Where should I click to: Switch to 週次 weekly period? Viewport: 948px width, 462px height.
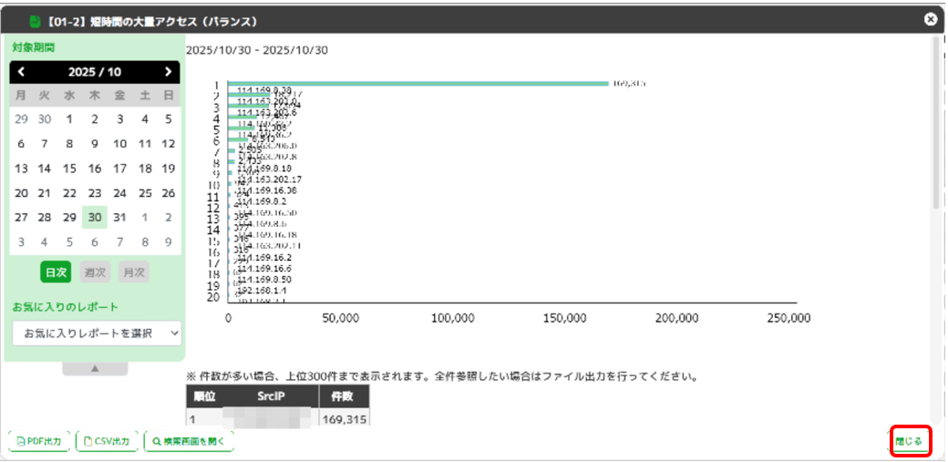pos(95,272)
